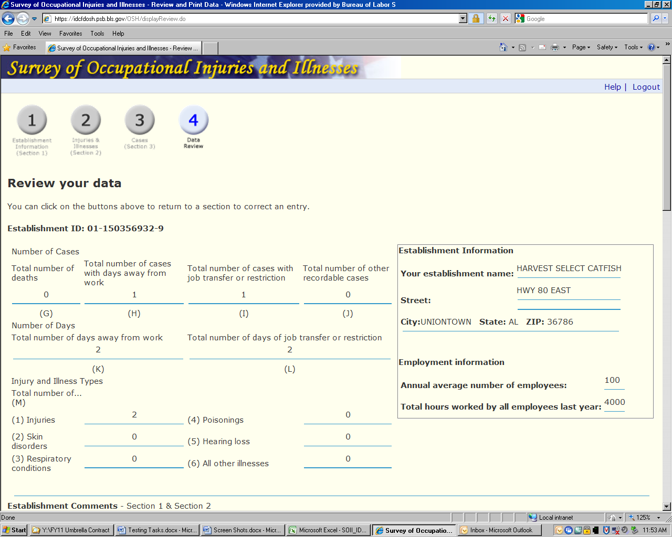Screen dimensions: 672x537
Task: Expand the search provider dropdown arrow
Action: pos(665,19)
